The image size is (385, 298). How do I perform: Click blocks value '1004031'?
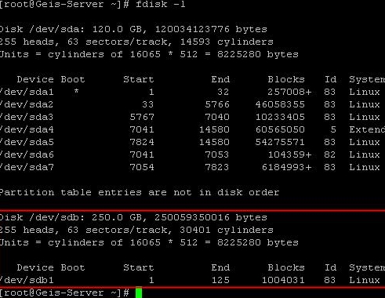click(283, 280)
